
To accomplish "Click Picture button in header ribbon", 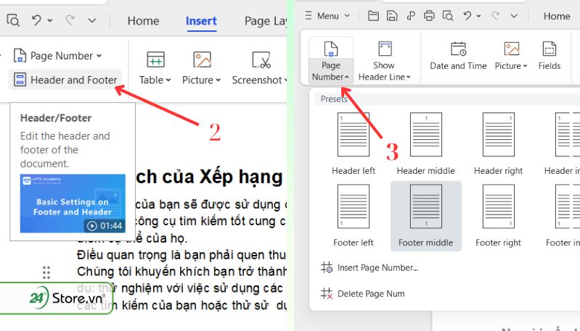I will [511, 56].
